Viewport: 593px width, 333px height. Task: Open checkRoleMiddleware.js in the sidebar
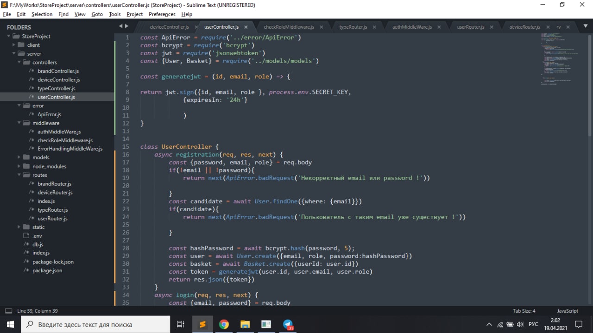[65, 140]
